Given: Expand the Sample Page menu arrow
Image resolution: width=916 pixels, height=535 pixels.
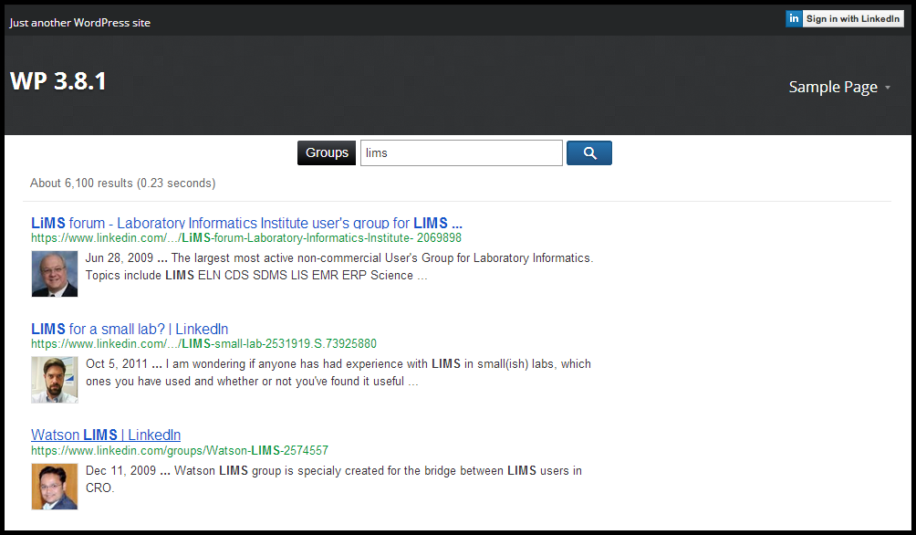Looking at the screenshot, I should click(888, 88).
